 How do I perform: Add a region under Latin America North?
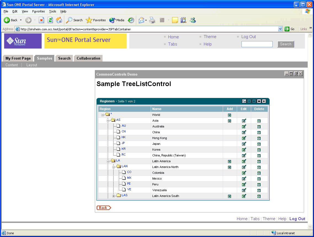tap(229, 167)
